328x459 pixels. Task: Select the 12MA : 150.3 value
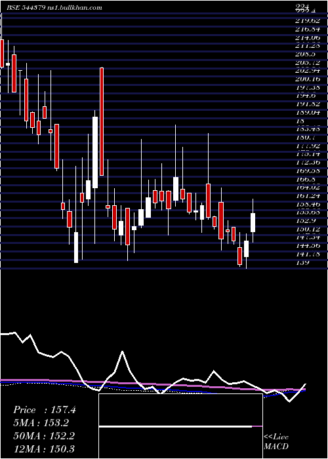[45, 449]
